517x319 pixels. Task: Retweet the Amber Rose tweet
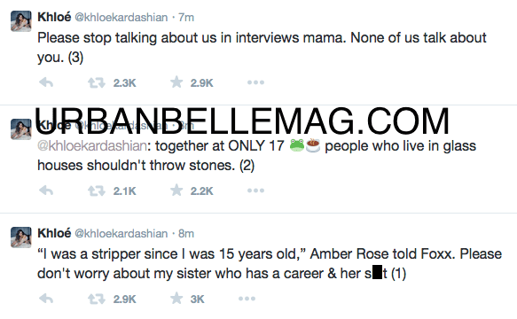pyautogui.click(x=97, y=299)
